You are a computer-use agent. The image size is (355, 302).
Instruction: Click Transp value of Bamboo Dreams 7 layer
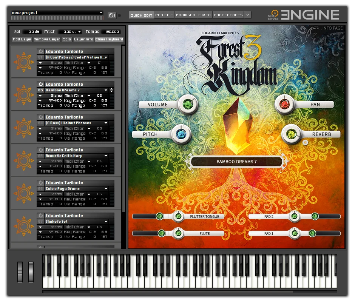point(60,105)
